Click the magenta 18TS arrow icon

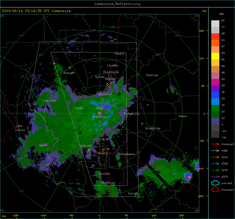(215, 177)
